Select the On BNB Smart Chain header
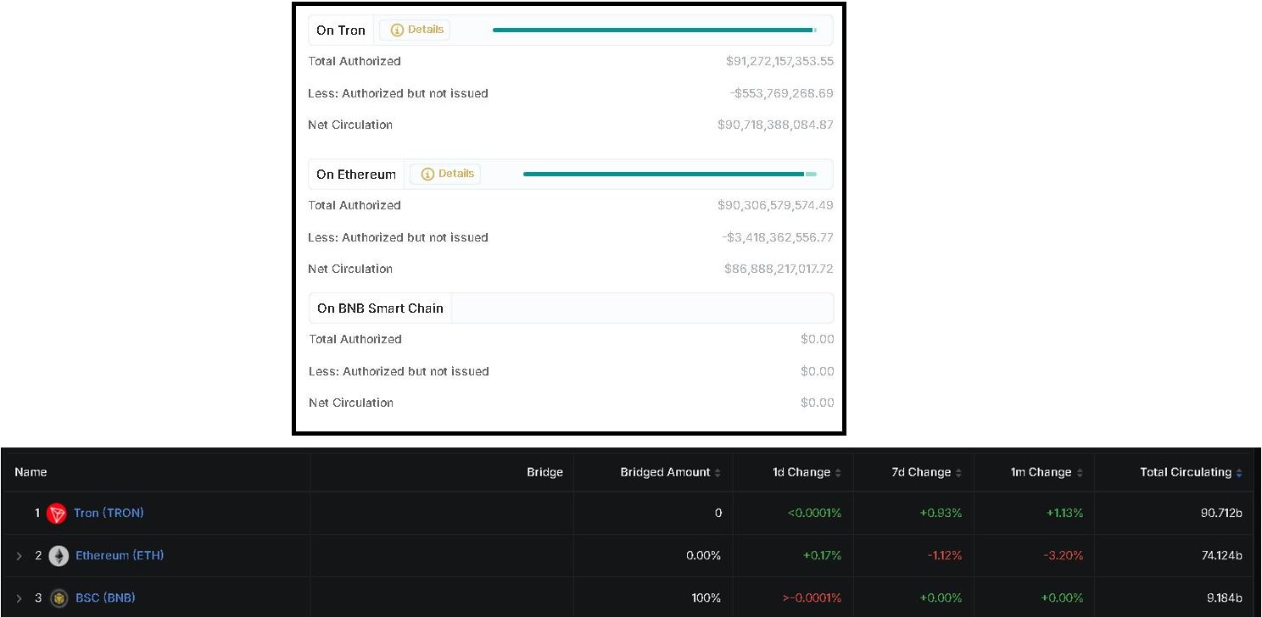This screenshot has height=617, width=1262. point(380,308)
